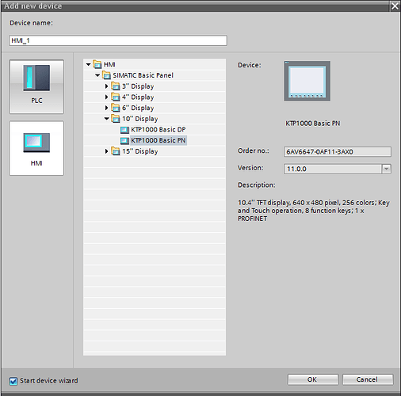Click the version value 11.0.0
The height and width of the screenshot is (396, 401).
(x=296, y=169)
